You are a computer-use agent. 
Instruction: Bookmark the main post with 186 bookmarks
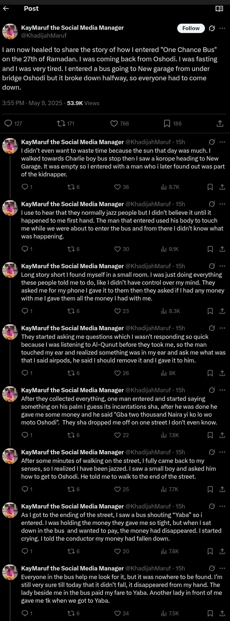coord(167,123)
